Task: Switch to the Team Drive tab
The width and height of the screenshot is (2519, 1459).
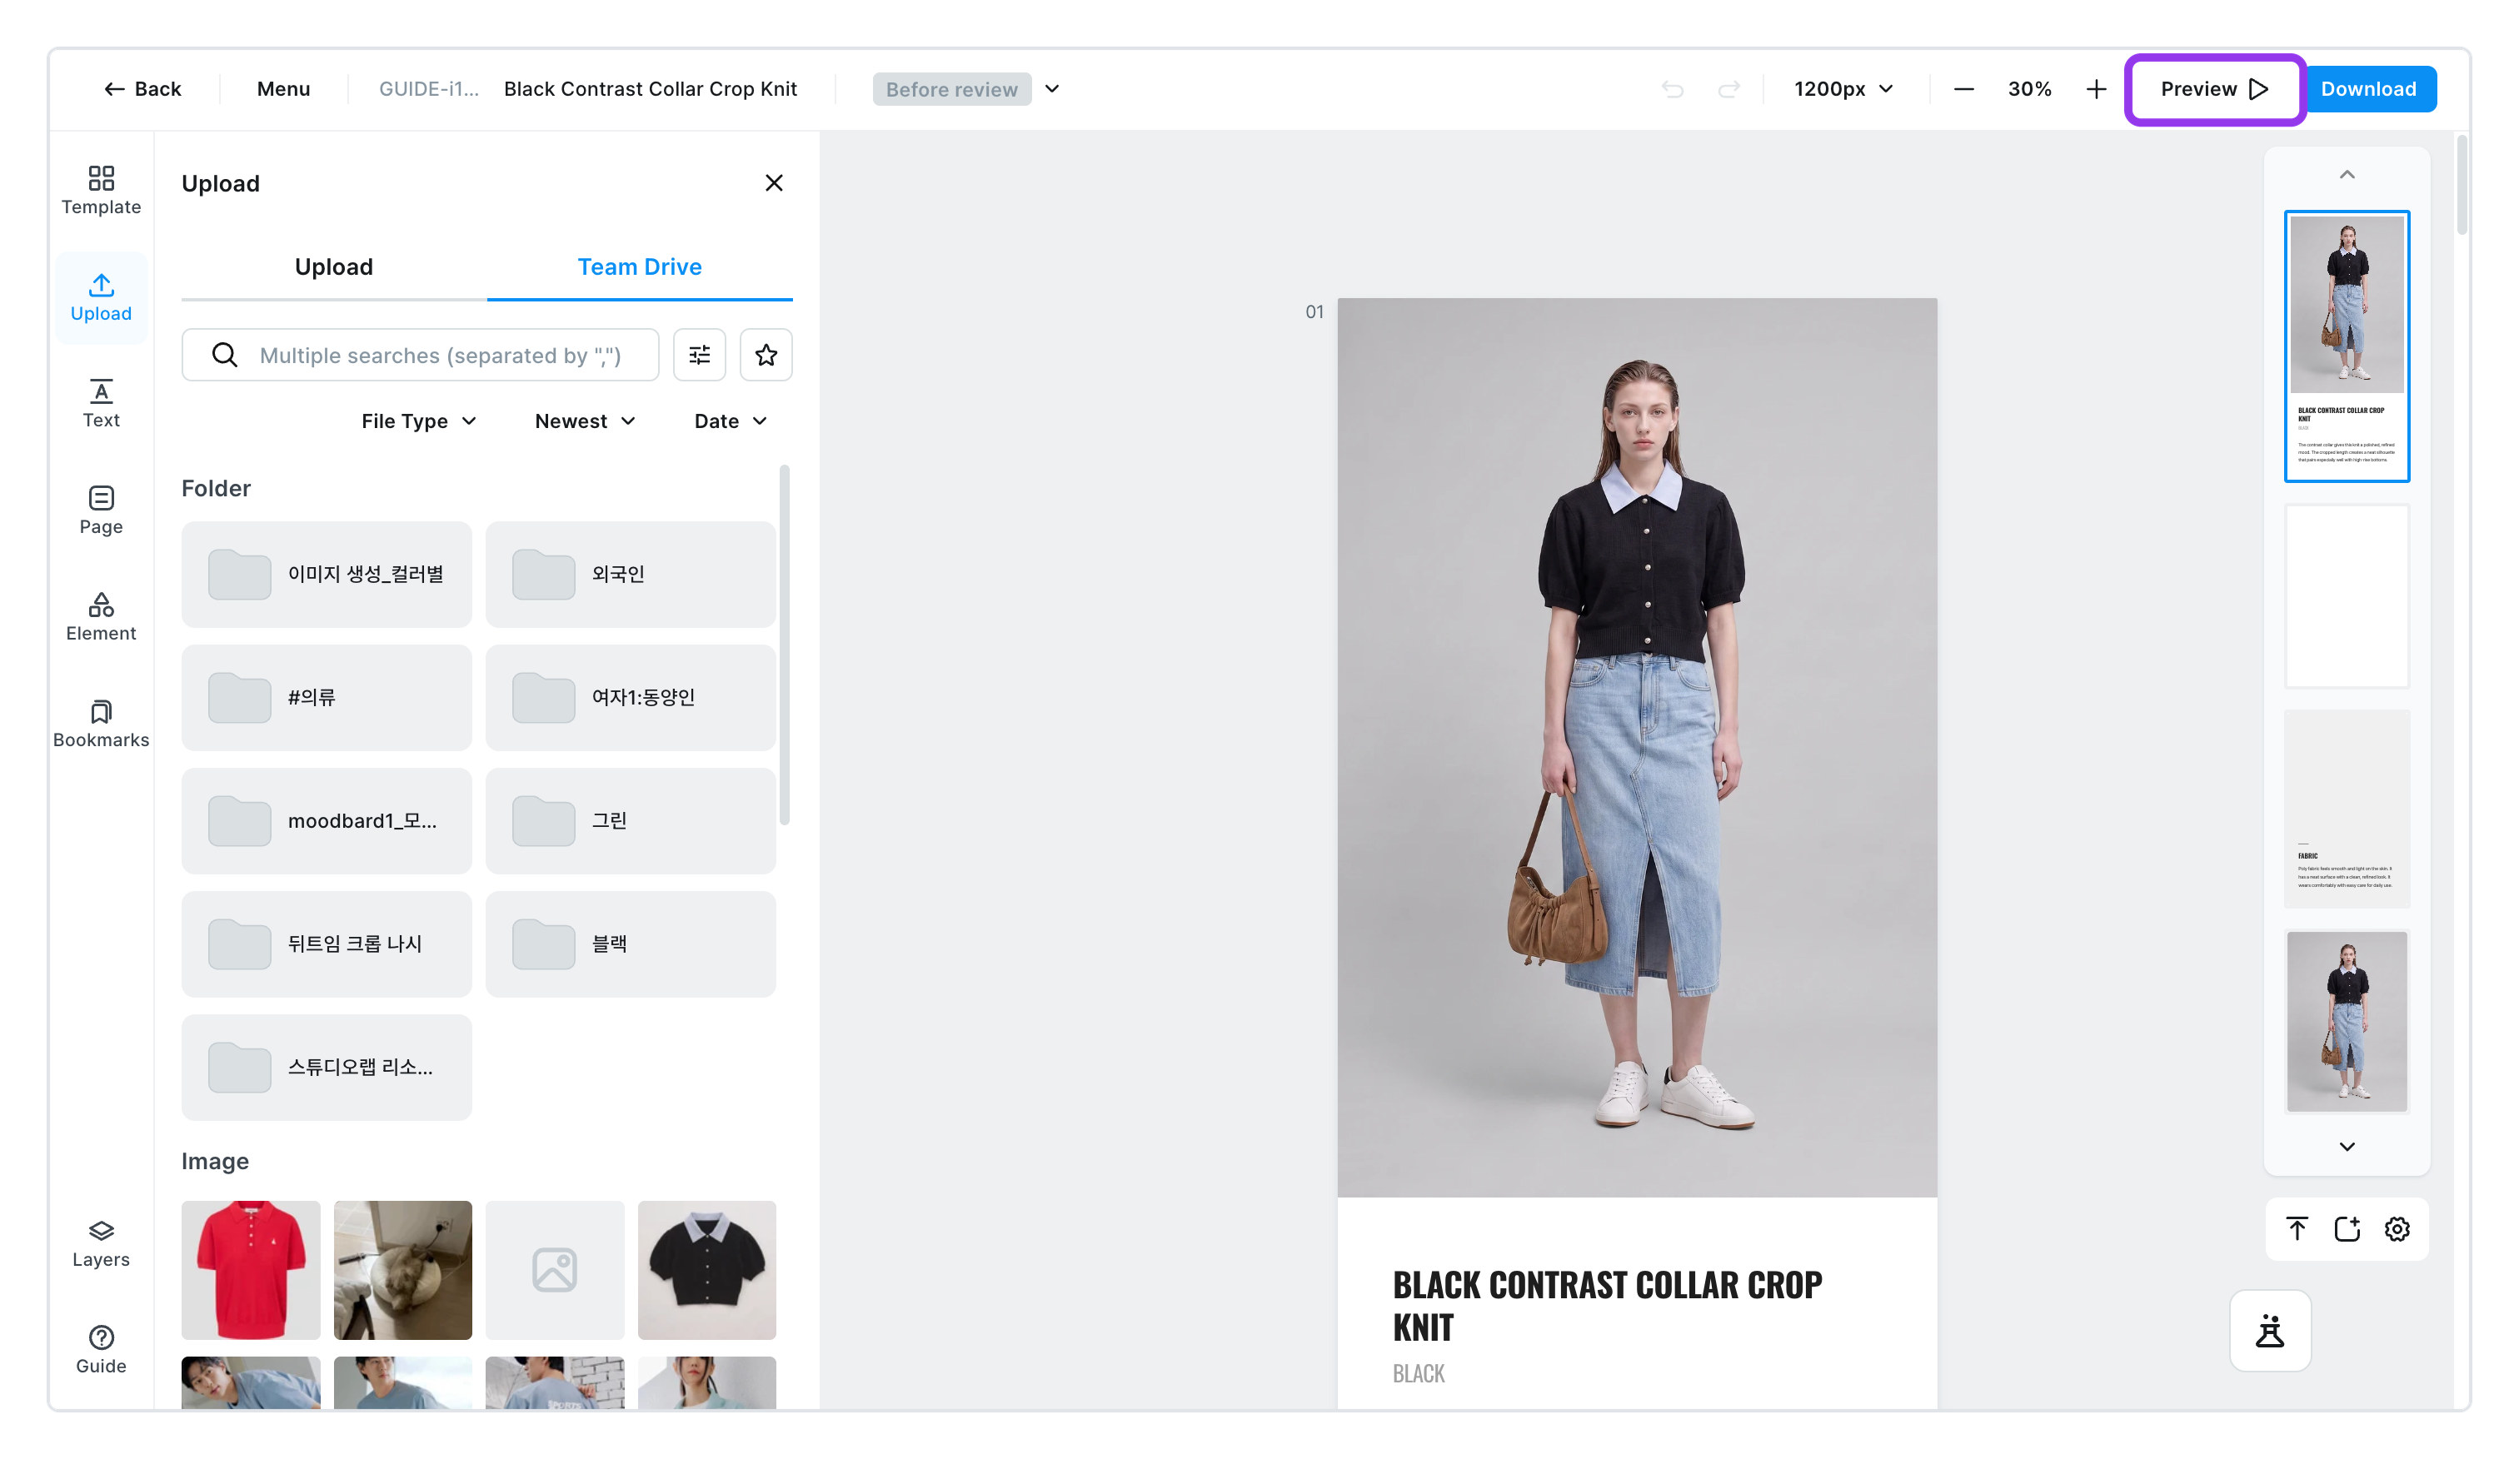Action: [640, 266]
